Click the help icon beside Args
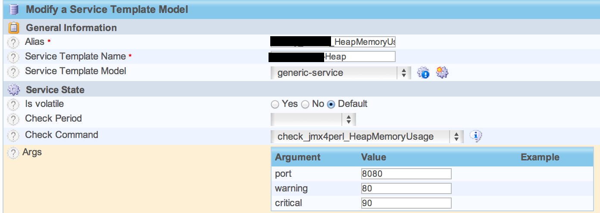Image resolution: width=600 pixels, height=213 pixels. (14, 152)
